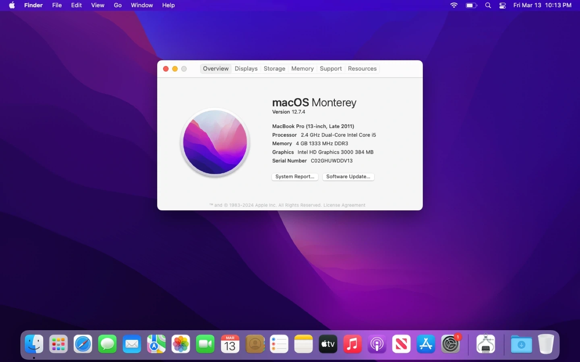Launch the Messages app in Dock
Screen dimensions: 580x362
pyautogui.click(x=108, y=344)
